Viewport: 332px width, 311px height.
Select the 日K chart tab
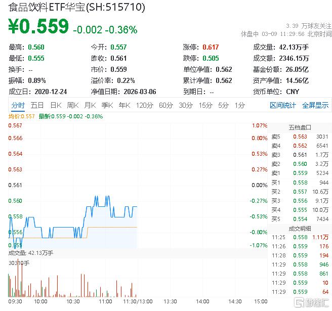point(56,105)
